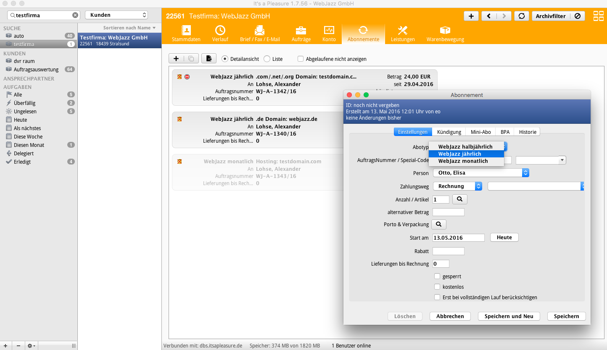Image resolution: width=607 pixels, height=350 pixels.
Task: Select Testfirma: WebJazz GmbH in results
Action: pyautogui.click(x=119, y=40)
